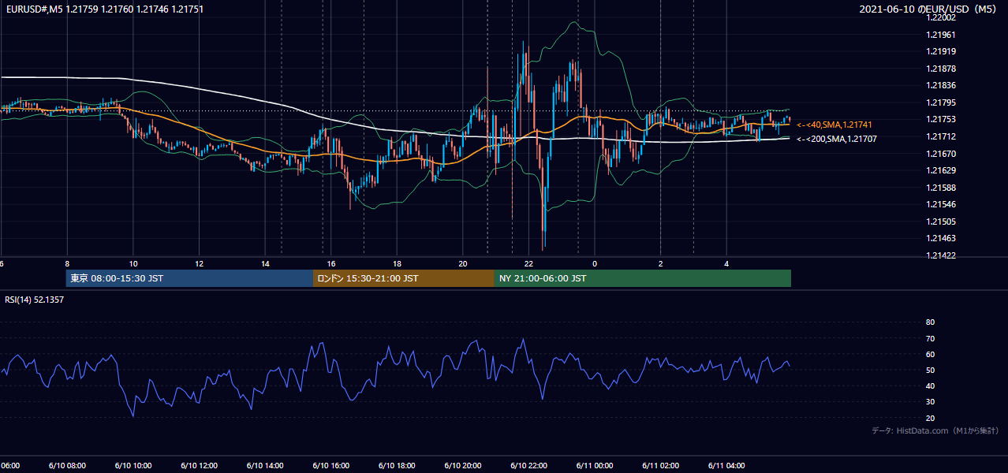Viewport: 1008px width, 473px height.
Task: Click the RSI(14) 52.1357 indicator label
Action: (35, 300)
